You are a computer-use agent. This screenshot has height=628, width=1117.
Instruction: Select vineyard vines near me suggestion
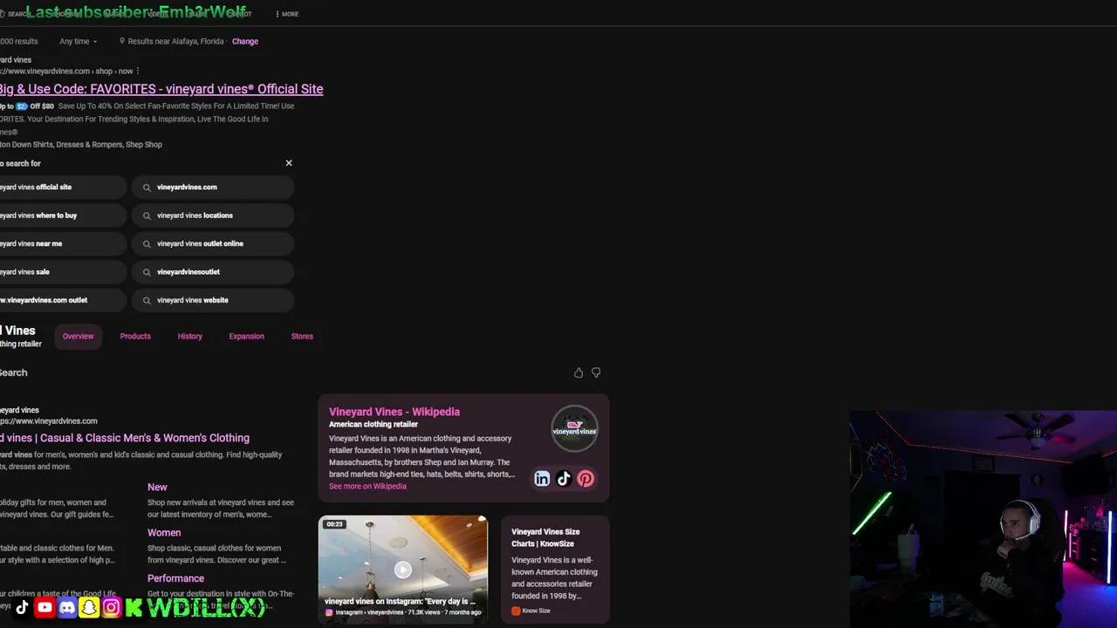(61, 243)
